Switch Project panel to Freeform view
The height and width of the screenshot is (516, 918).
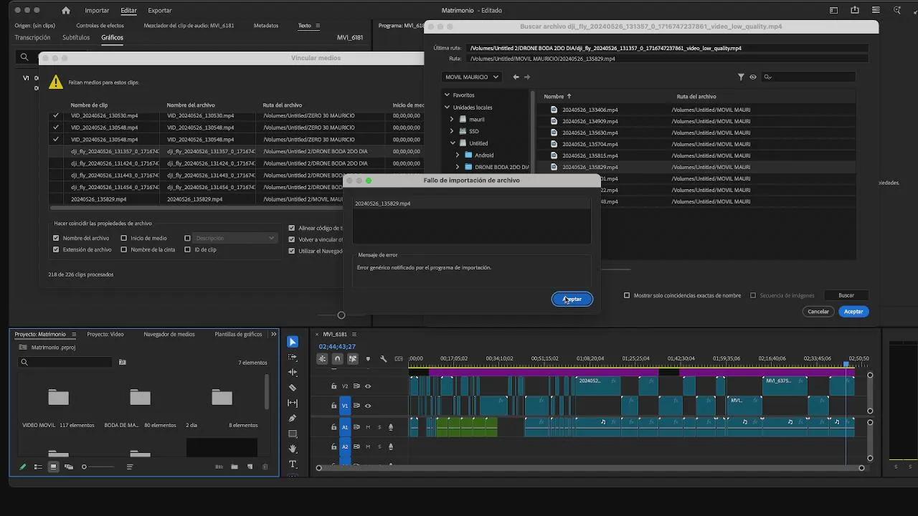click(x=69, y=467)
